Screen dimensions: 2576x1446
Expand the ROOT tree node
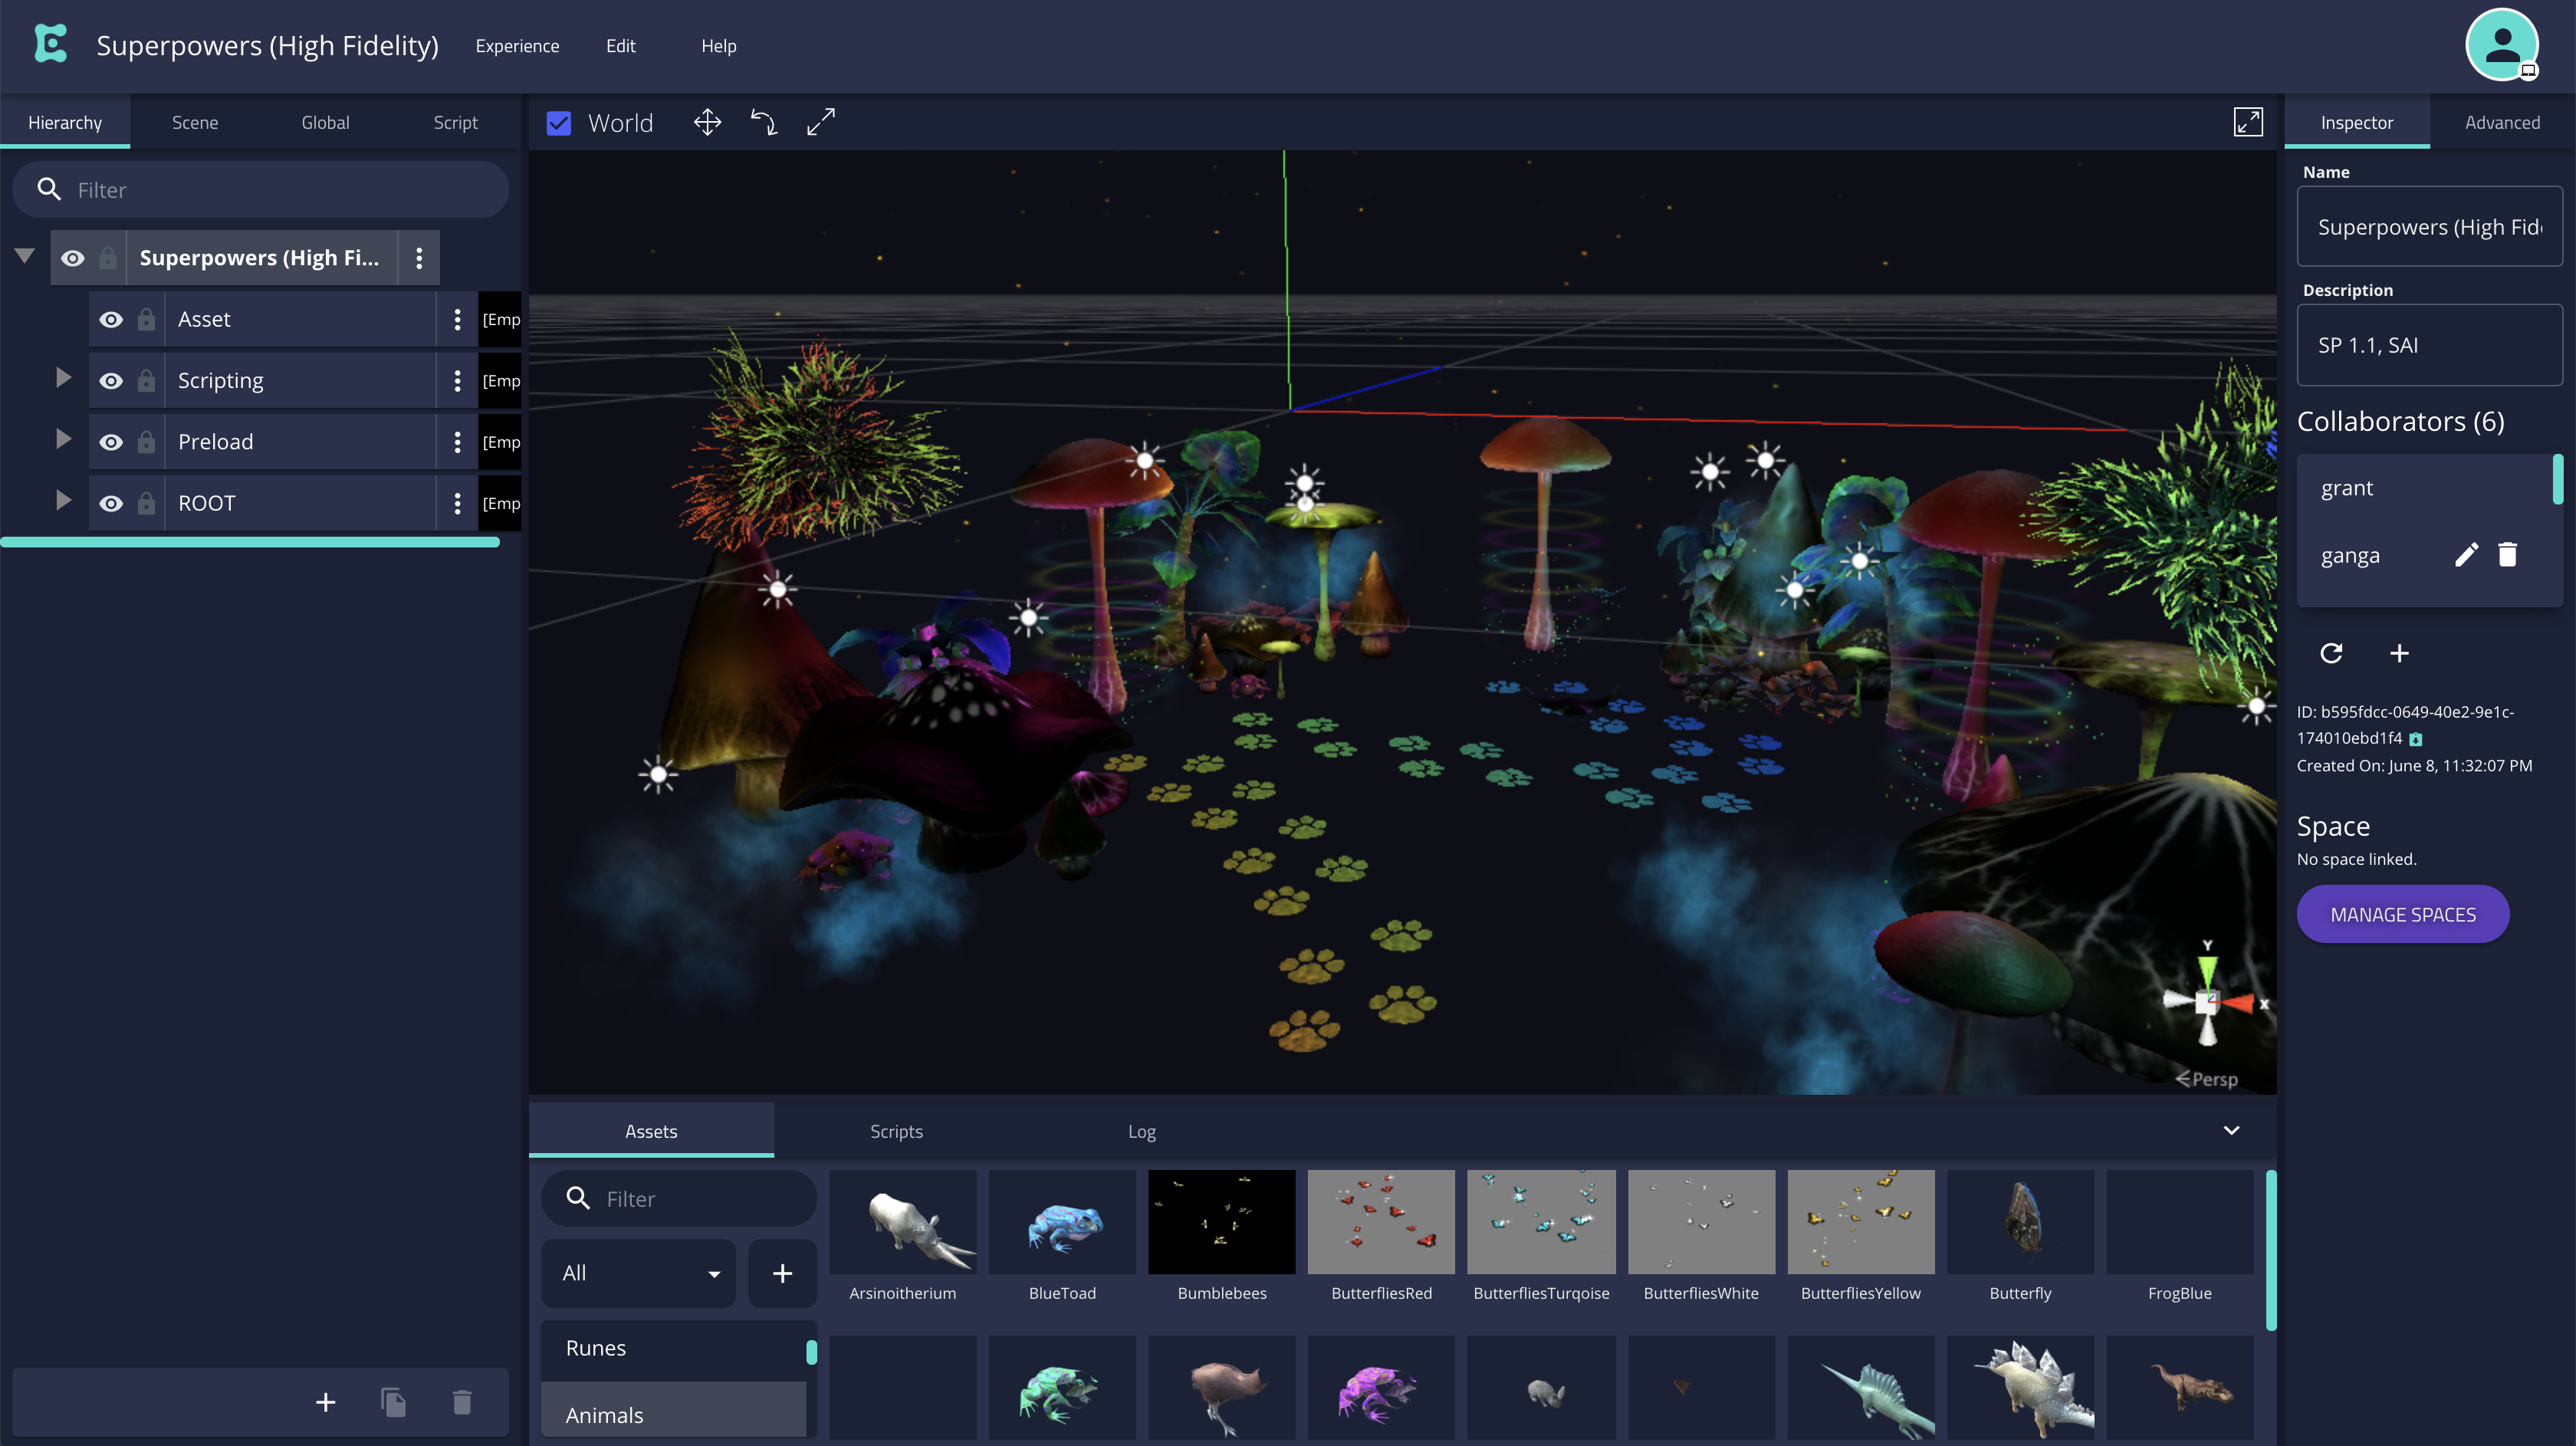click(63, 500)
